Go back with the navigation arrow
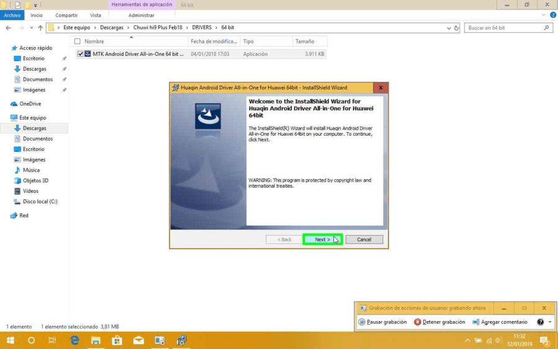 [x=8, y=28]
